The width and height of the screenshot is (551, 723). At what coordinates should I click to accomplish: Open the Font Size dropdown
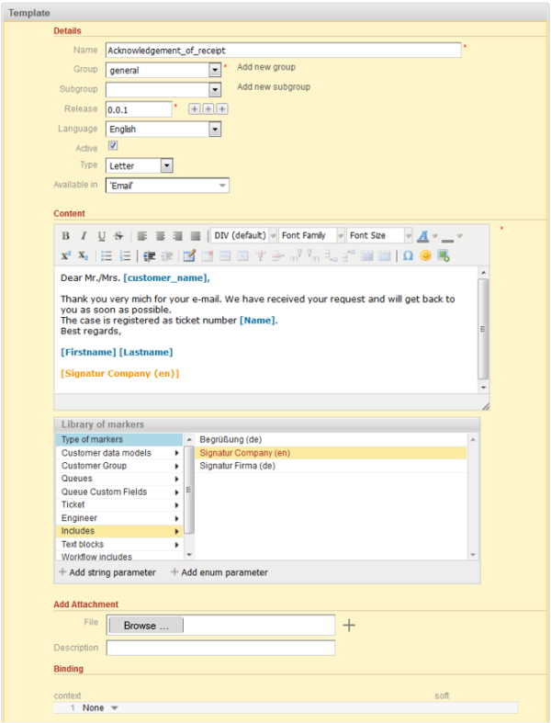(x=379, y=235)
